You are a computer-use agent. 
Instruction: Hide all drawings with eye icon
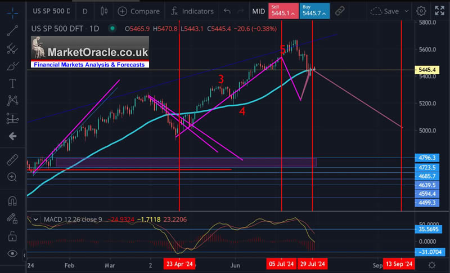tap(12, 253)
